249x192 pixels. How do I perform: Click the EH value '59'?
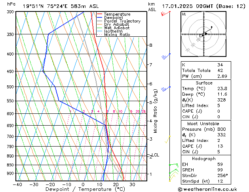(220, 164)
